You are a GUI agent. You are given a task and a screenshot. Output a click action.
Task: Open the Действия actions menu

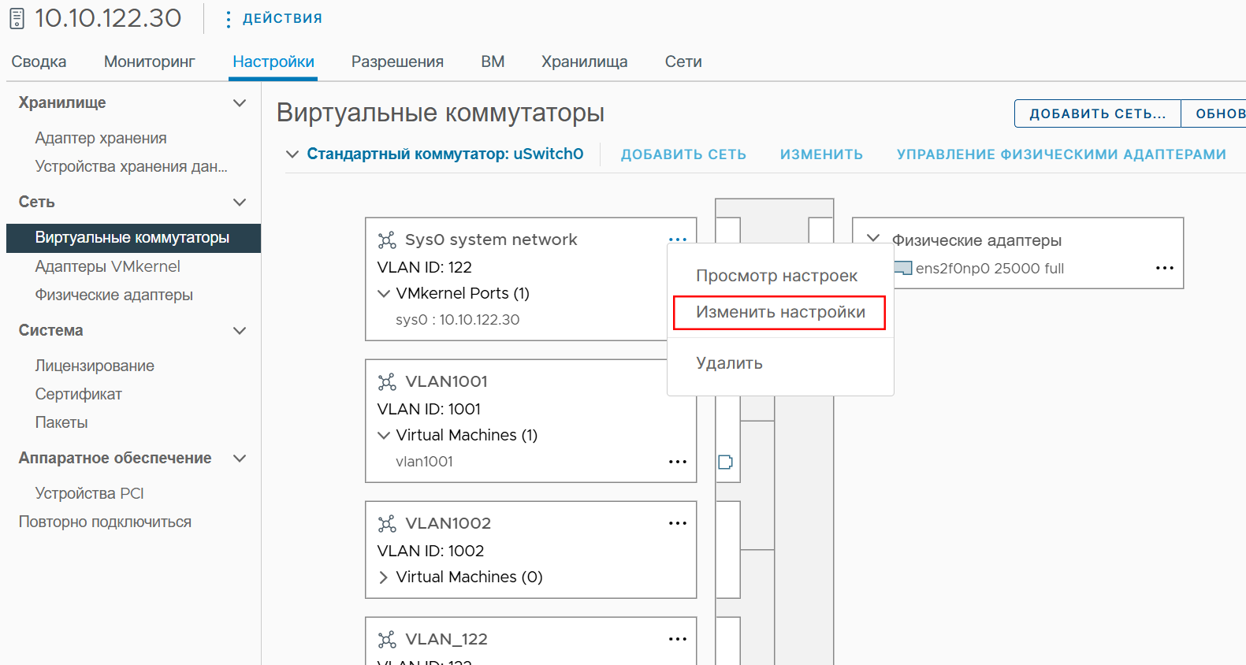[273, 19]
